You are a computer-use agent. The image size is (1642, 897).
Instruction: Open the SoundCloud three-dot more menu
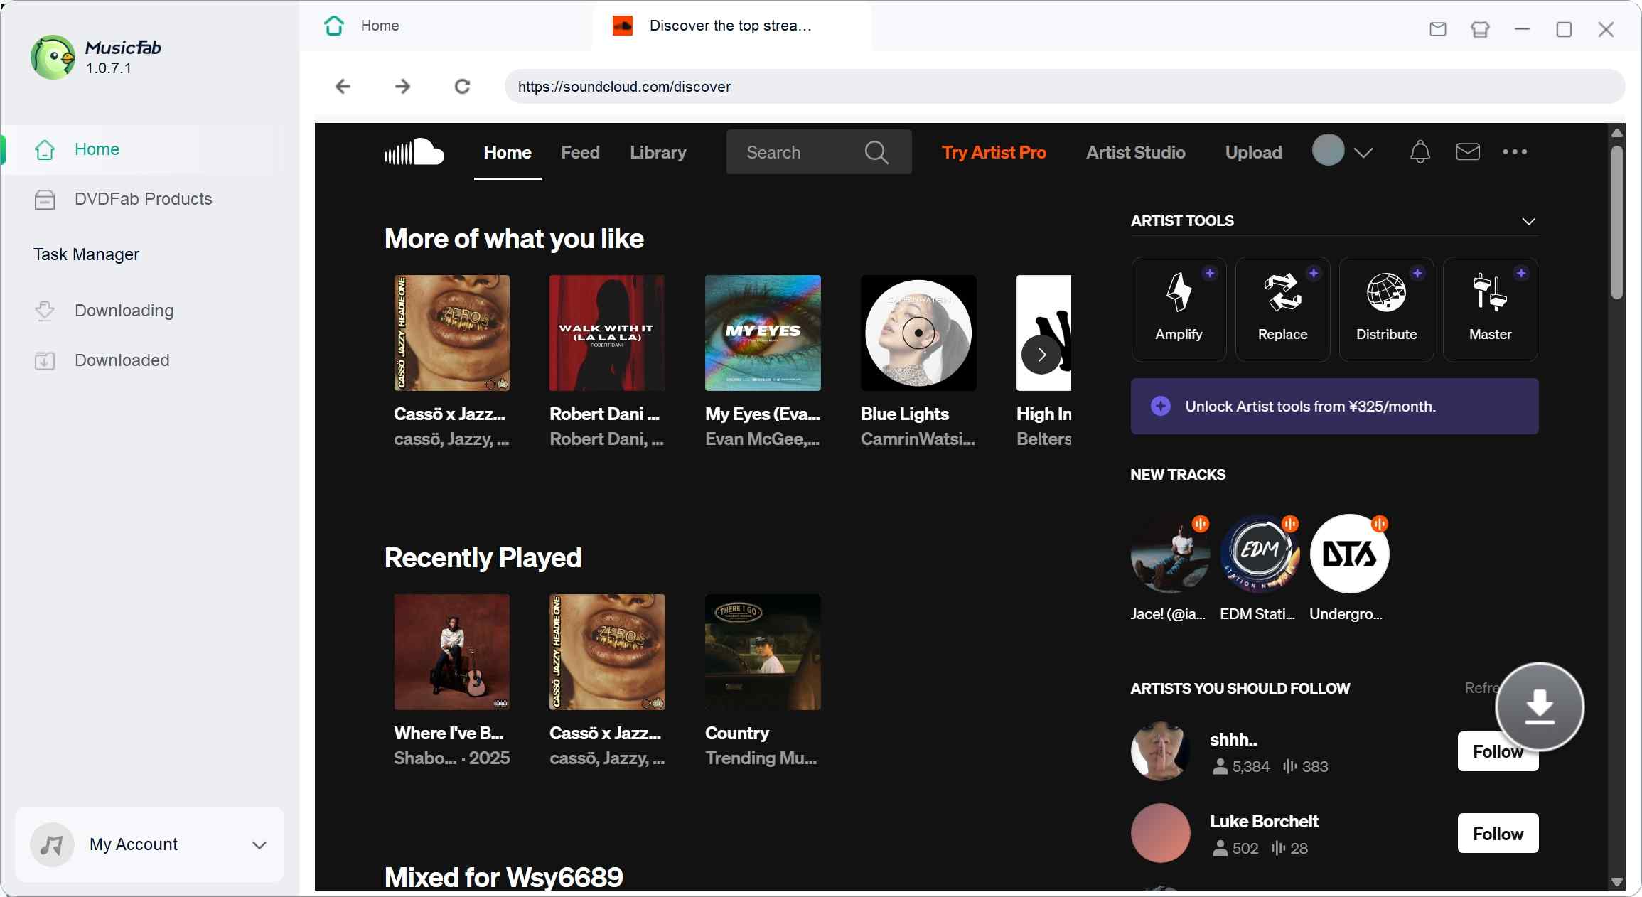(1515, 151)
